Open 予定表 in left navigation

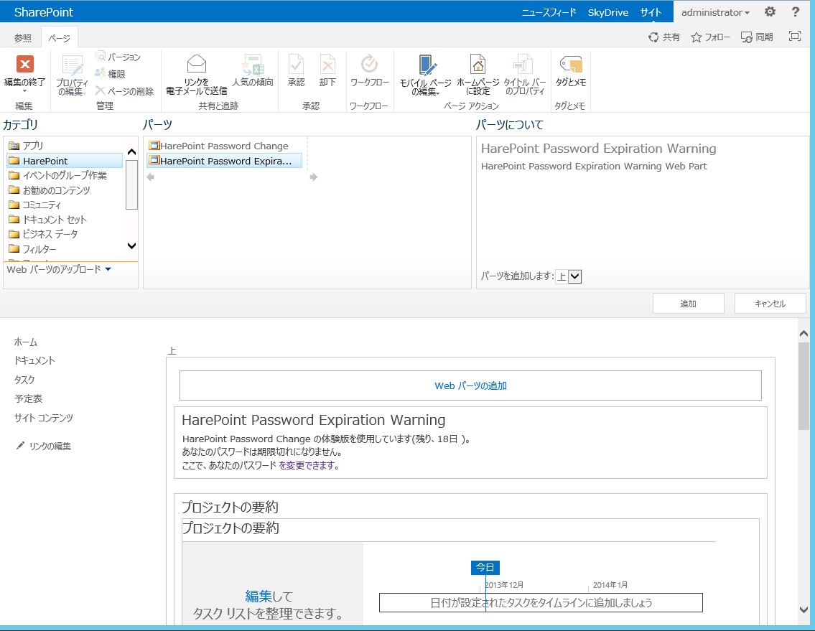pos(28,398)
